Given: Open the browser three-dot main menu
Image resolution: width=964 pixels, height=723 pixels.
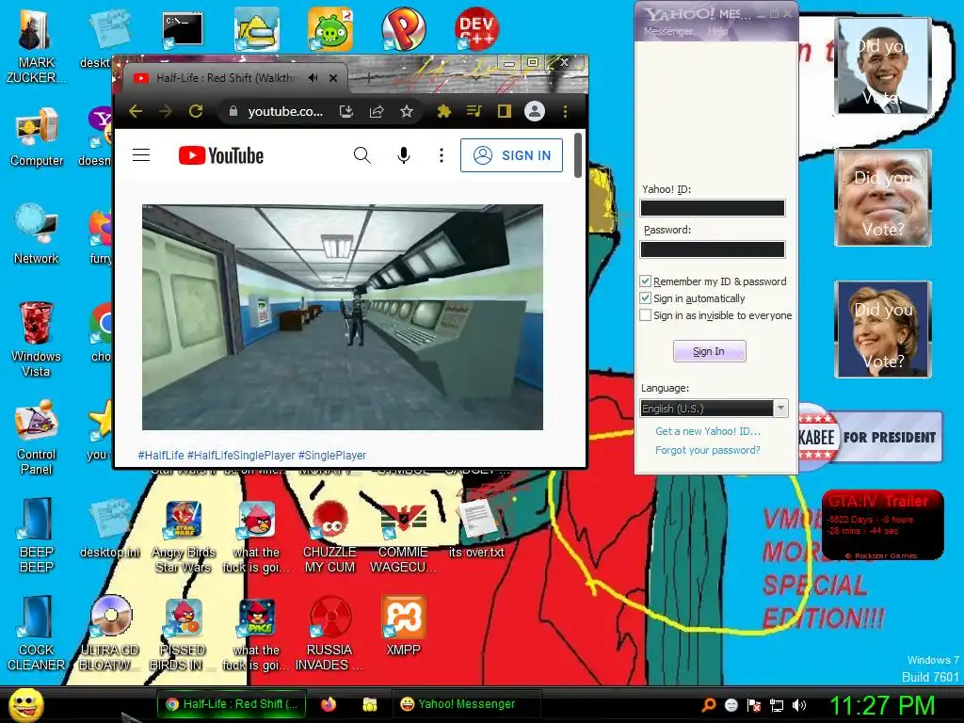Looking at the screenshot, I should point(565,111).
